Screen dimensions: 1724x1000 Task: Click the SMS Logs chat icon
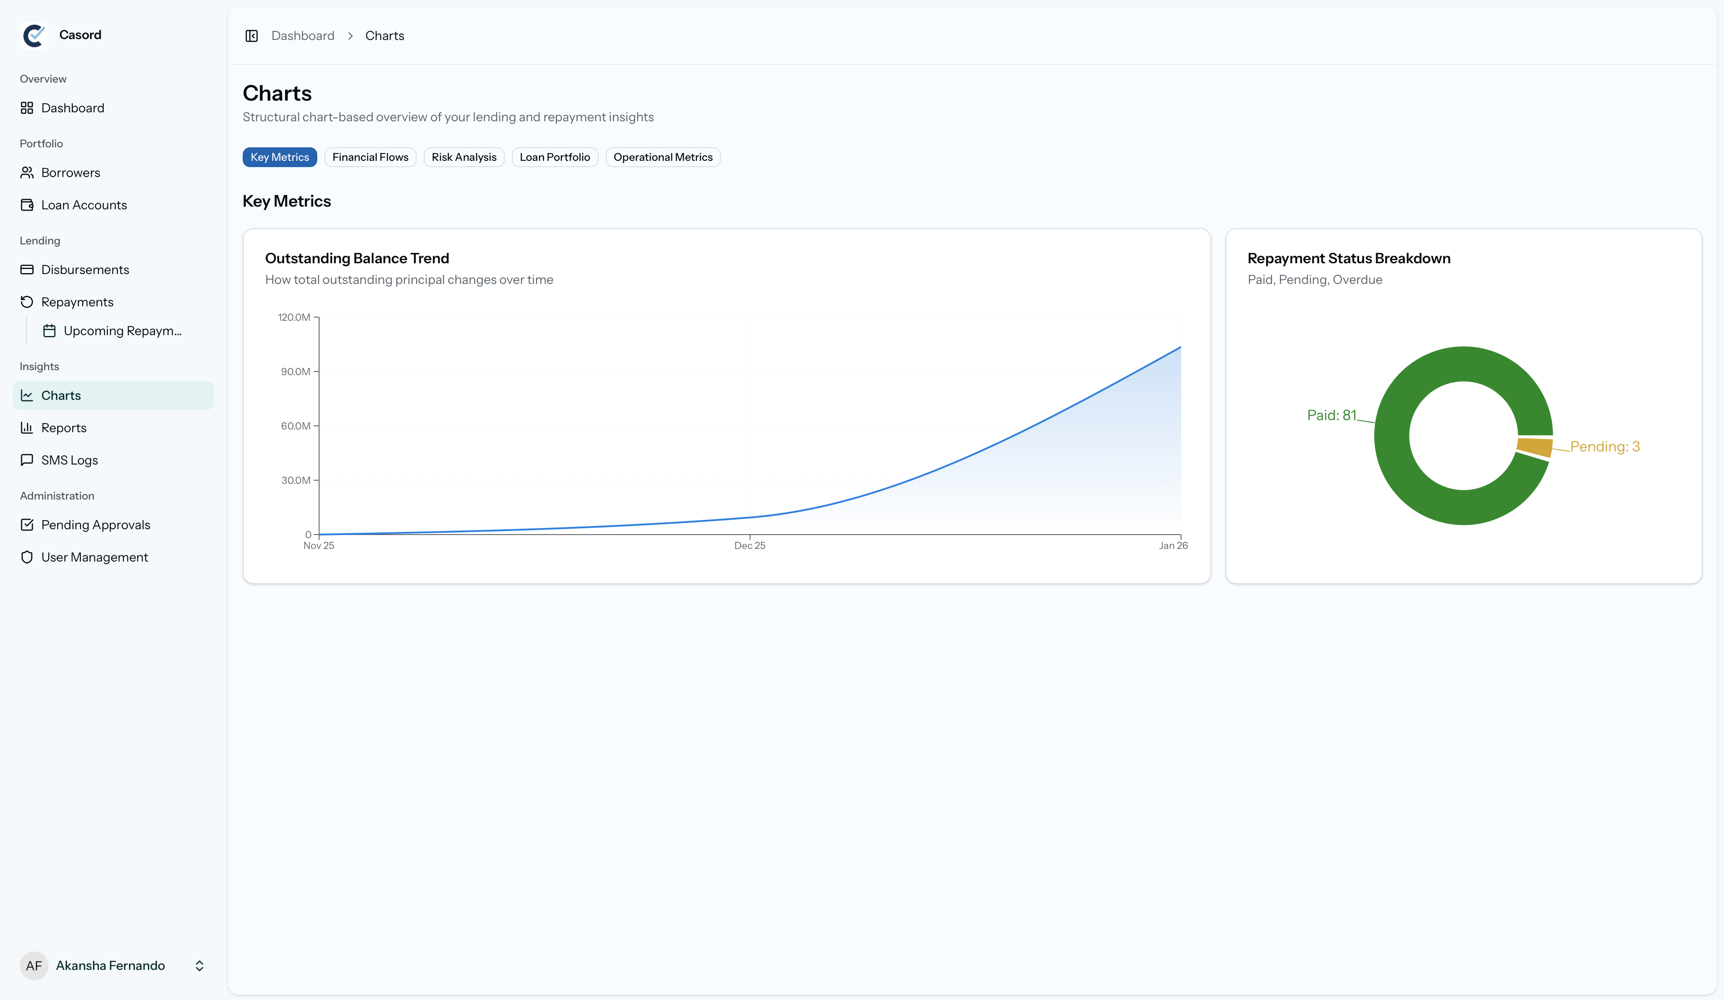(27, 460)
